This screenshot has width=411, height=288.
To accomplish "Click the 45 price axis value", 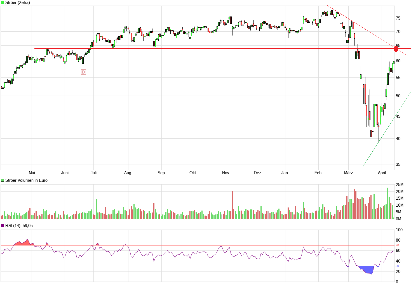I will tap(398, 116).
